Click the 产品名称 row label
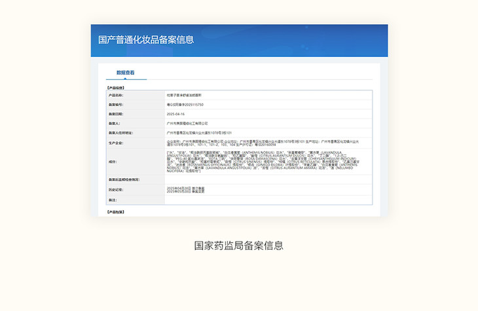This screenshot has height=311, width=478. pos(115,95)
